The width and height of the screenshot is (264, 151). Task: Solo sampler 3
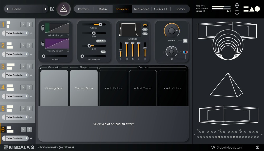(x=30, y=66)
